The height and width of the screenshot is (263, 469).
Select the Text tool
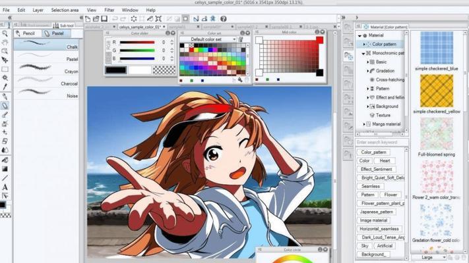[5, 187]
